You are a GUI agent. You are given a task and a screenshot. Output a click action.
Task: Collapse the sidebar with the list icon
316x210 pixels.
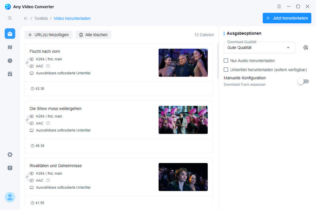[x=10, y=18]
